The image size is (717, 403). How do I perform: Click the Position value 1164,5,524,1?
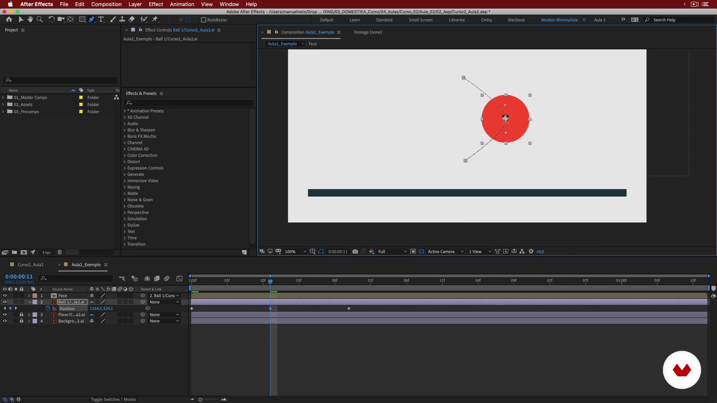[101, 308]
